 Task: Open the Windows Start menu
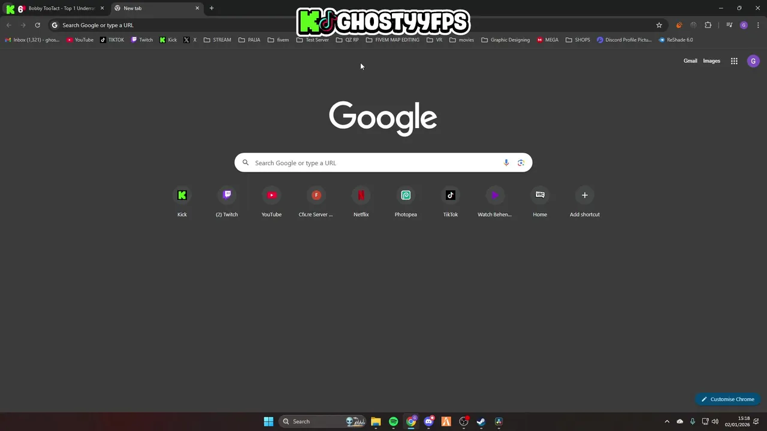tap(268, 421)
